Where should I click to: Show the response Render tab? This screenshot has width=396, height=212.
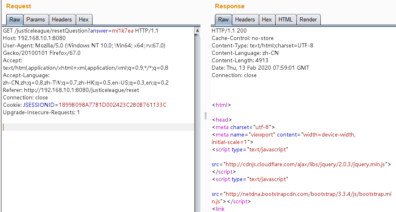point(308,19)
